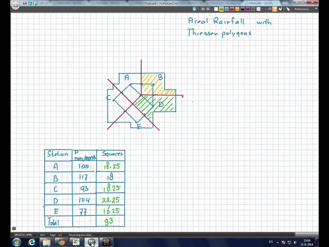Select the light gray pen color swatch
Image resolution: width=329 pixels, height=247 pixels.
[258, 9]
